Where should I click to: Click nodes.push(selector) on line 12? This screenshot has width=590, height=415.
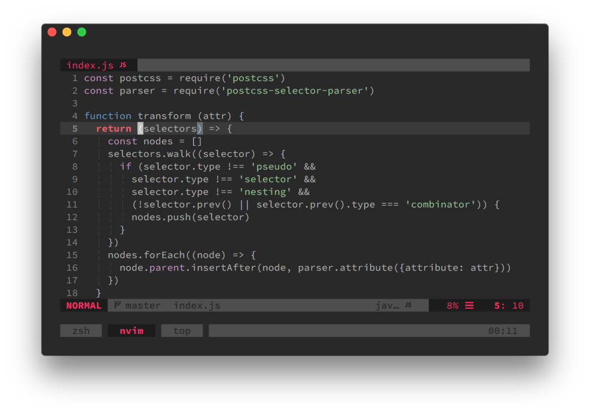(190, 217)
